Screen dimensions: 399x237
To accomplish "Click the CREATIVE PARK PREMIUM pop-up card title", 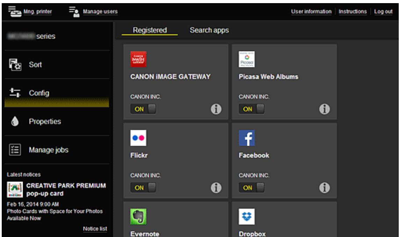I will pos(66,190).
